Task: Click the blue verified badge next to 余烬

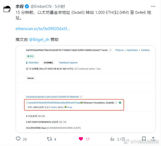Action: click(27, 7)
